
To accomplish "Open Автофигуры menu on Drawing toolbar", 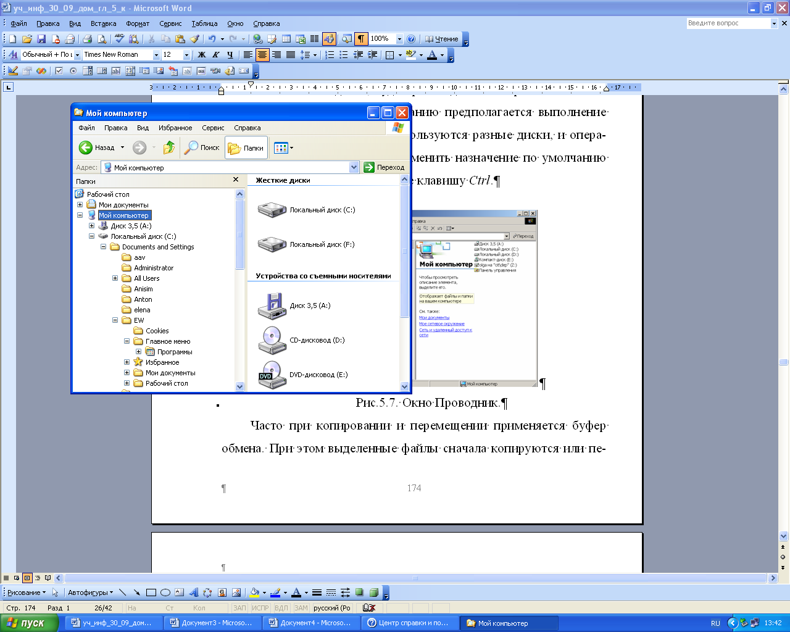I will pos(90,592).
